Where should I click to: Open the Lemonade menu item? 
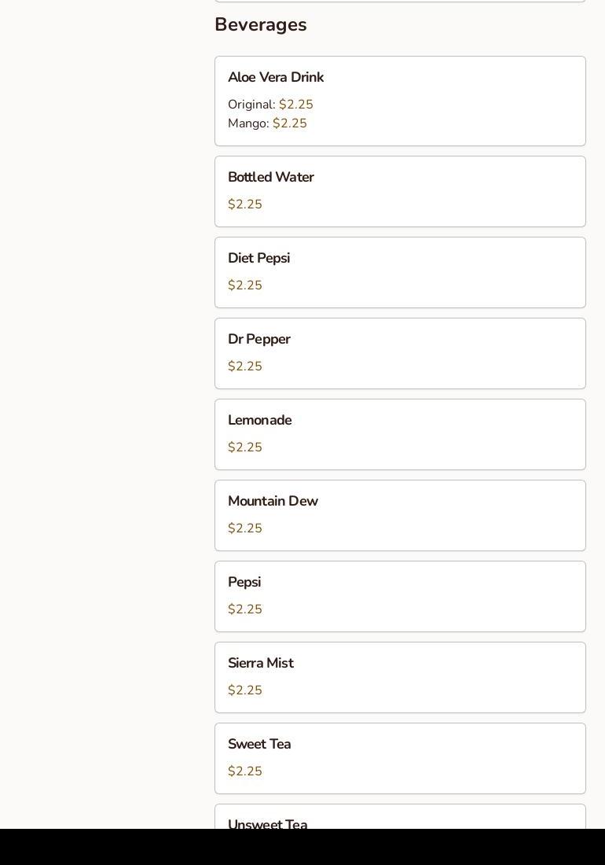pos(259,421)
